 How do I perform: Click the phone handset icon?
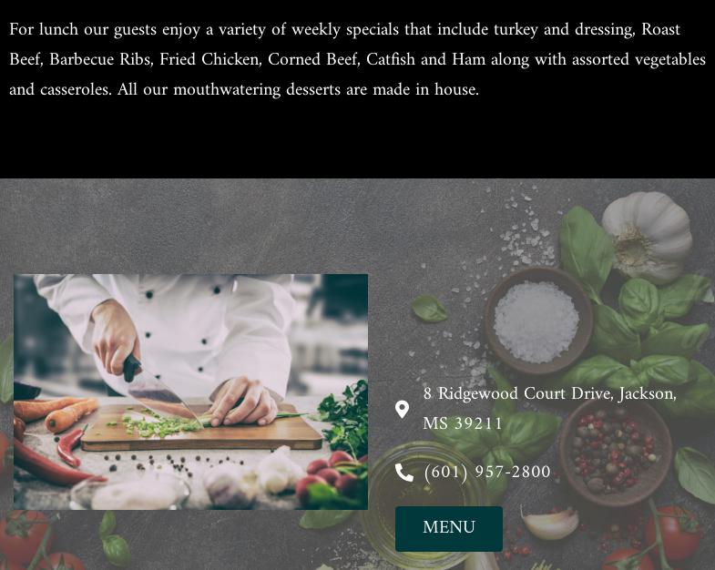tap(404, 473)
